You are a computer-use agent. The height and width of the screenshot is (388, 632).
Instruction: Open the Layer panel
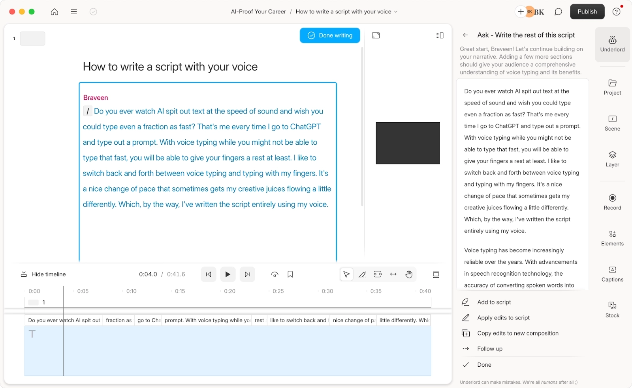pos(612,159)
